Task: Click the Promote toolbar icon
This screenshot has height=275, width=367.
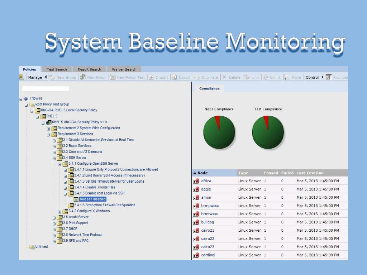Action: pos(329,77)
